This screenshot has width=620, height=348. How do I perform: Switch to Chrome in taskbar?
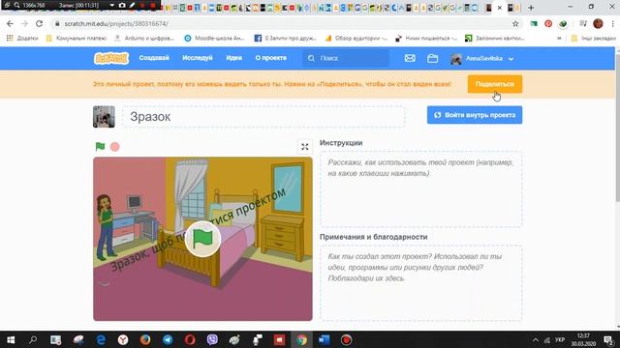[301, 339]
